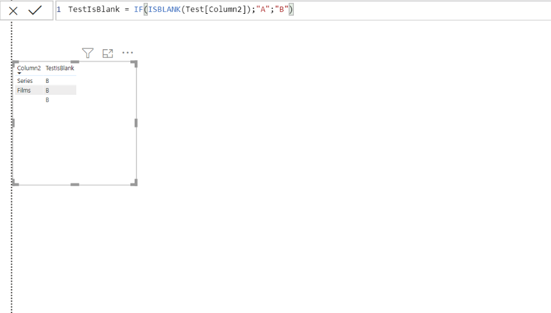
Task: Sort by Column2 header
Action: (29, 68)
